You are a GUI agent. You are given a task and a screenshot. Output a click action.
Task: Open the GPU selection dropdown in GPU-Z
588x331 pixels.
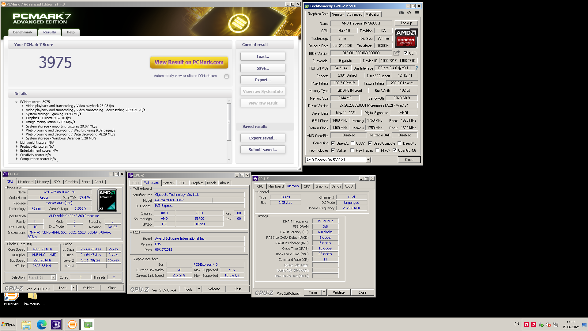[368, 160]
